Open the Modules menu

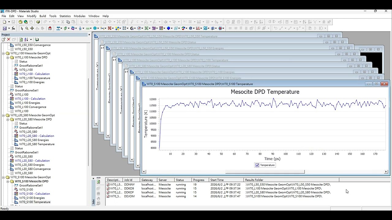click(79, 16)
